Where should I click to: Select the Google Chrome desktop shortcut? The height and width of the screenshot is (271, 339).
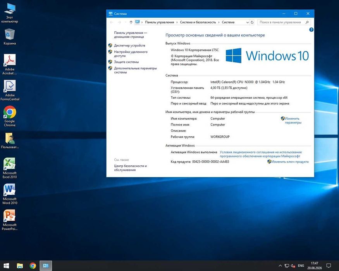tap(10, 116)
